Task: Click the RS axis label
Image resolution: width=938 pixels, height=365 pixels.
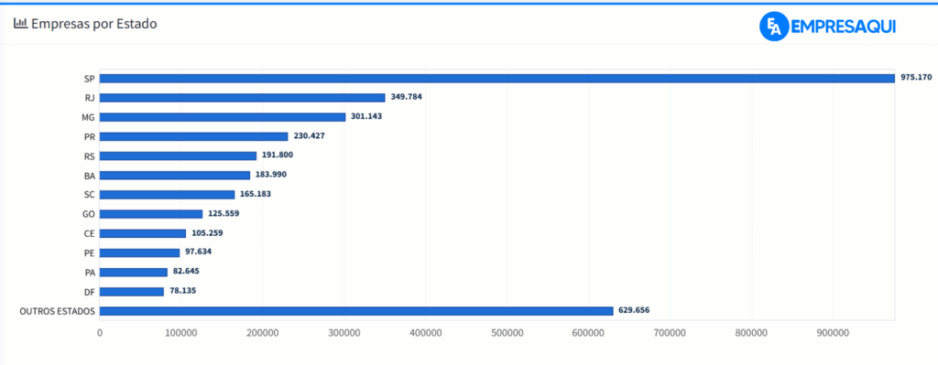Action: click(89, 156)
